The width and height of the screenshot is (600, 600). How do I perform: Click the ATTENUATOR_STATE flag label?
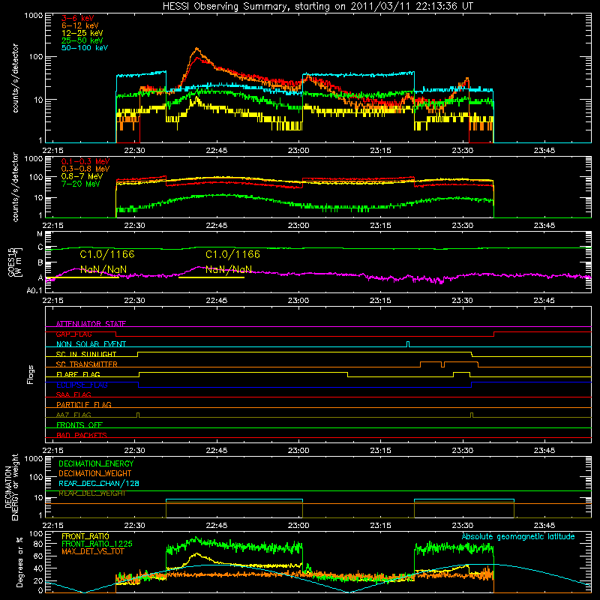[x=91, y=324]
